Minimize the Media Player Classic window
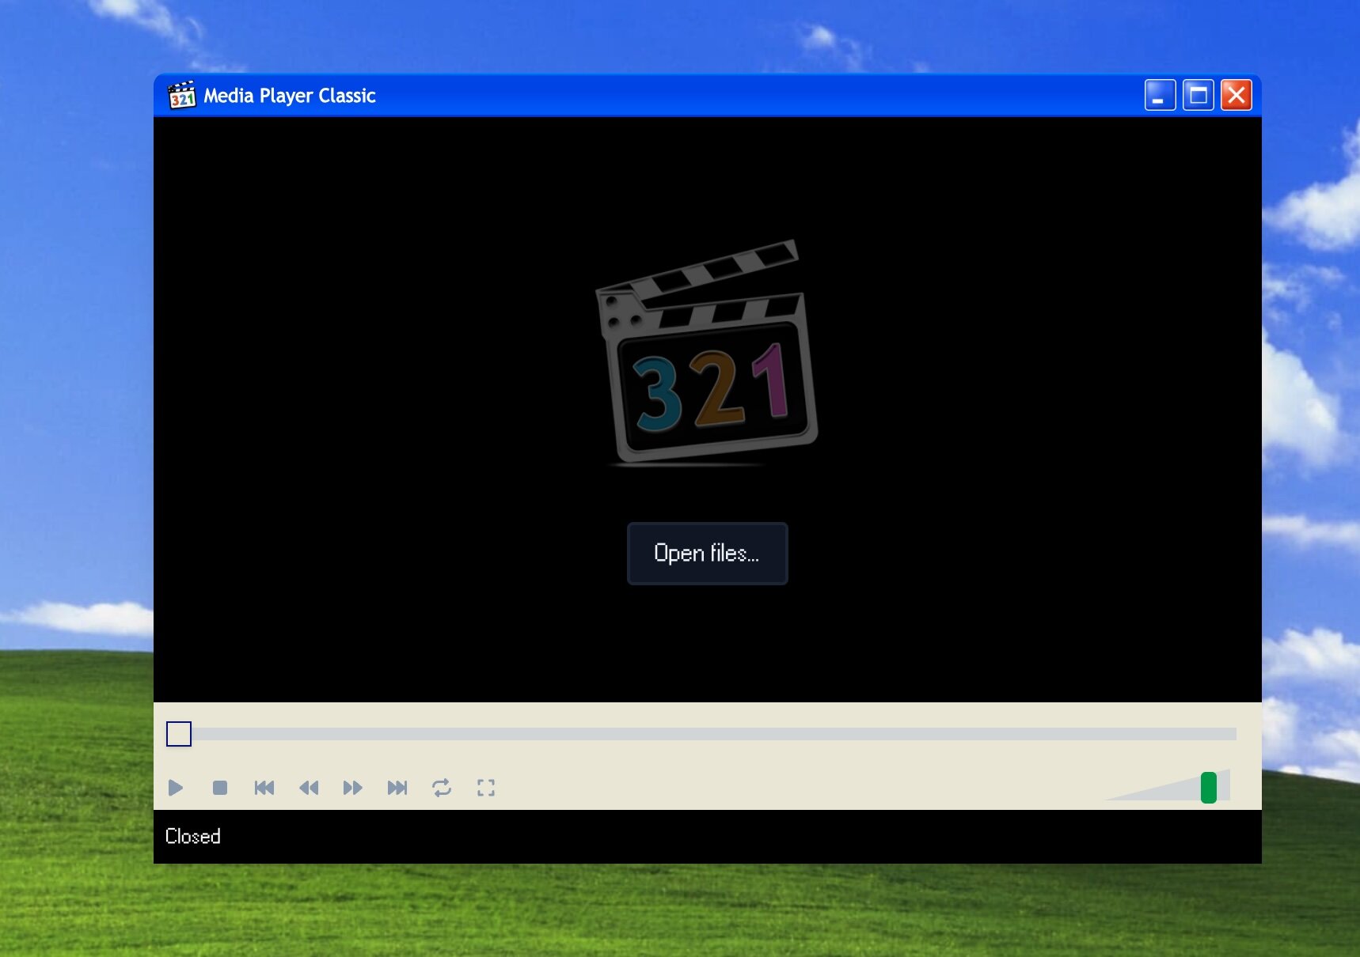The width and height of the screenshot is (1360, 957). 1160,96
